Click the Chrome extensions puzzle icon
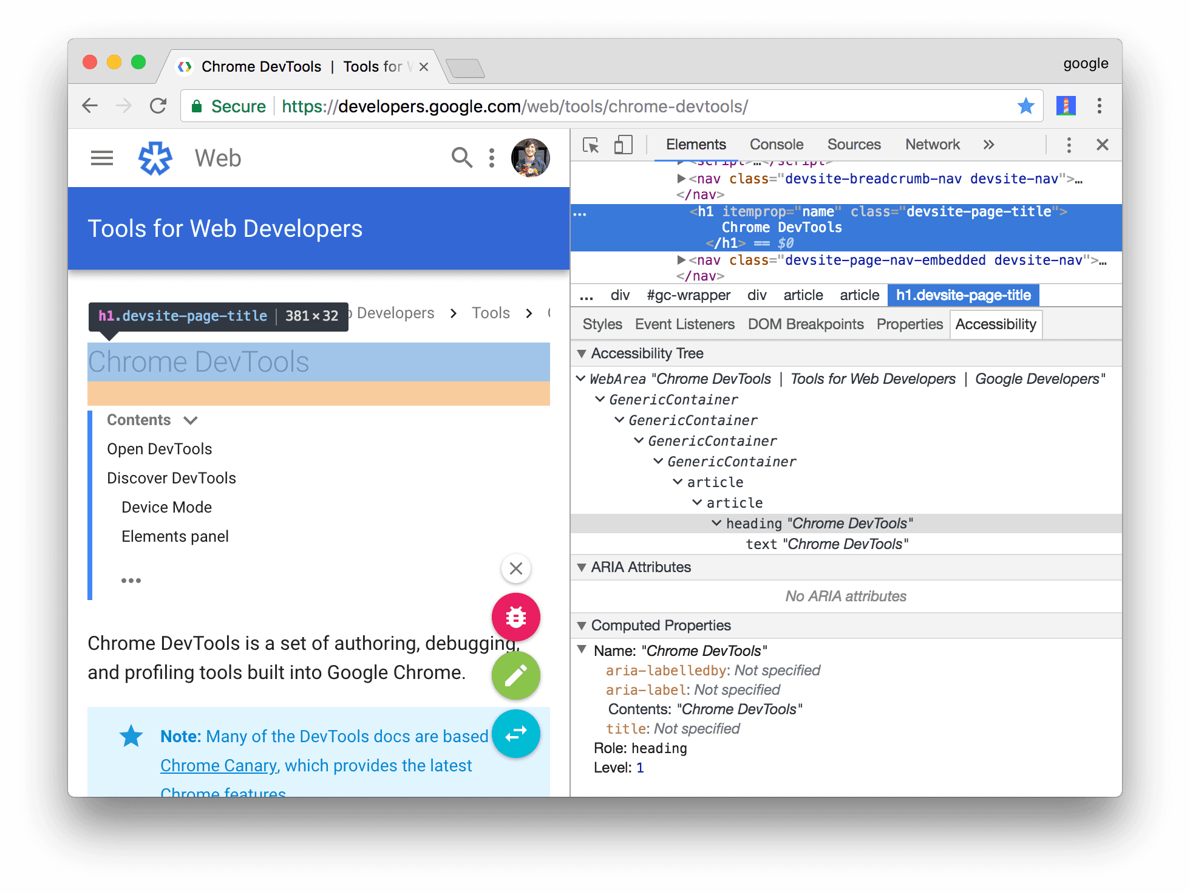Screen dimensions: 1190x894 tap(1065, 106)
